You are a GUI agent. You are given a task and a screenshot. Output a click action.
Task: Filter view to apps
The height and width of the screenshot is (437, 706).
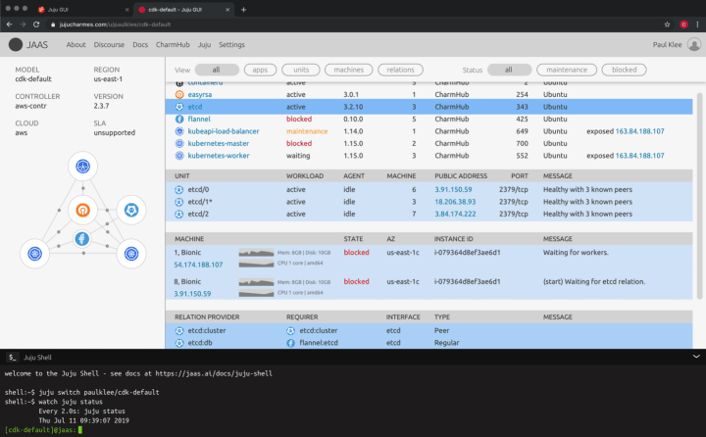pos(260,70)
